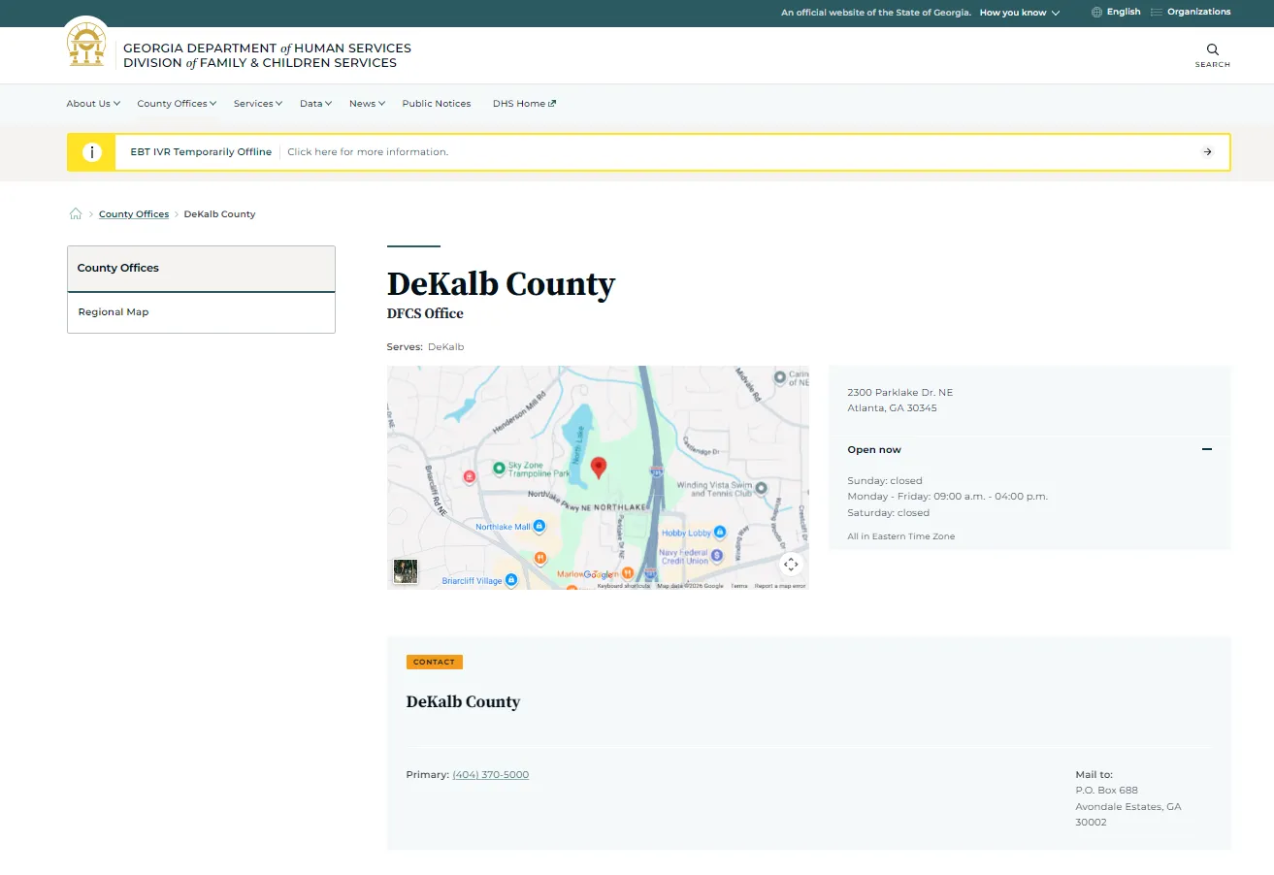Open map Terms link
The image size is (1274, 875).
[739, 586]
